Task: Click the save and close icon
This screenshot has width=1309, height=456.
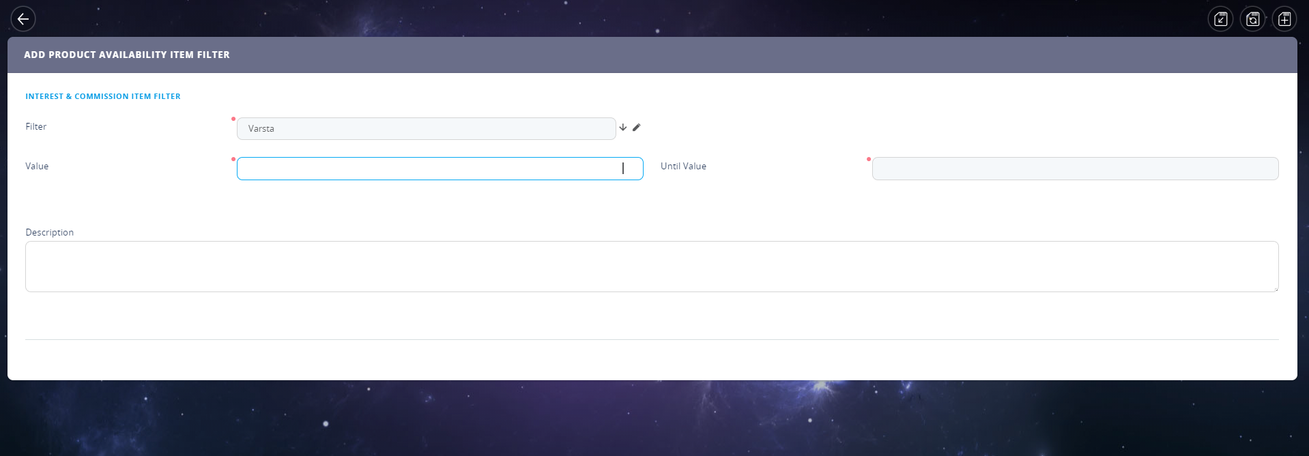Action: (x=1220, y=19)
